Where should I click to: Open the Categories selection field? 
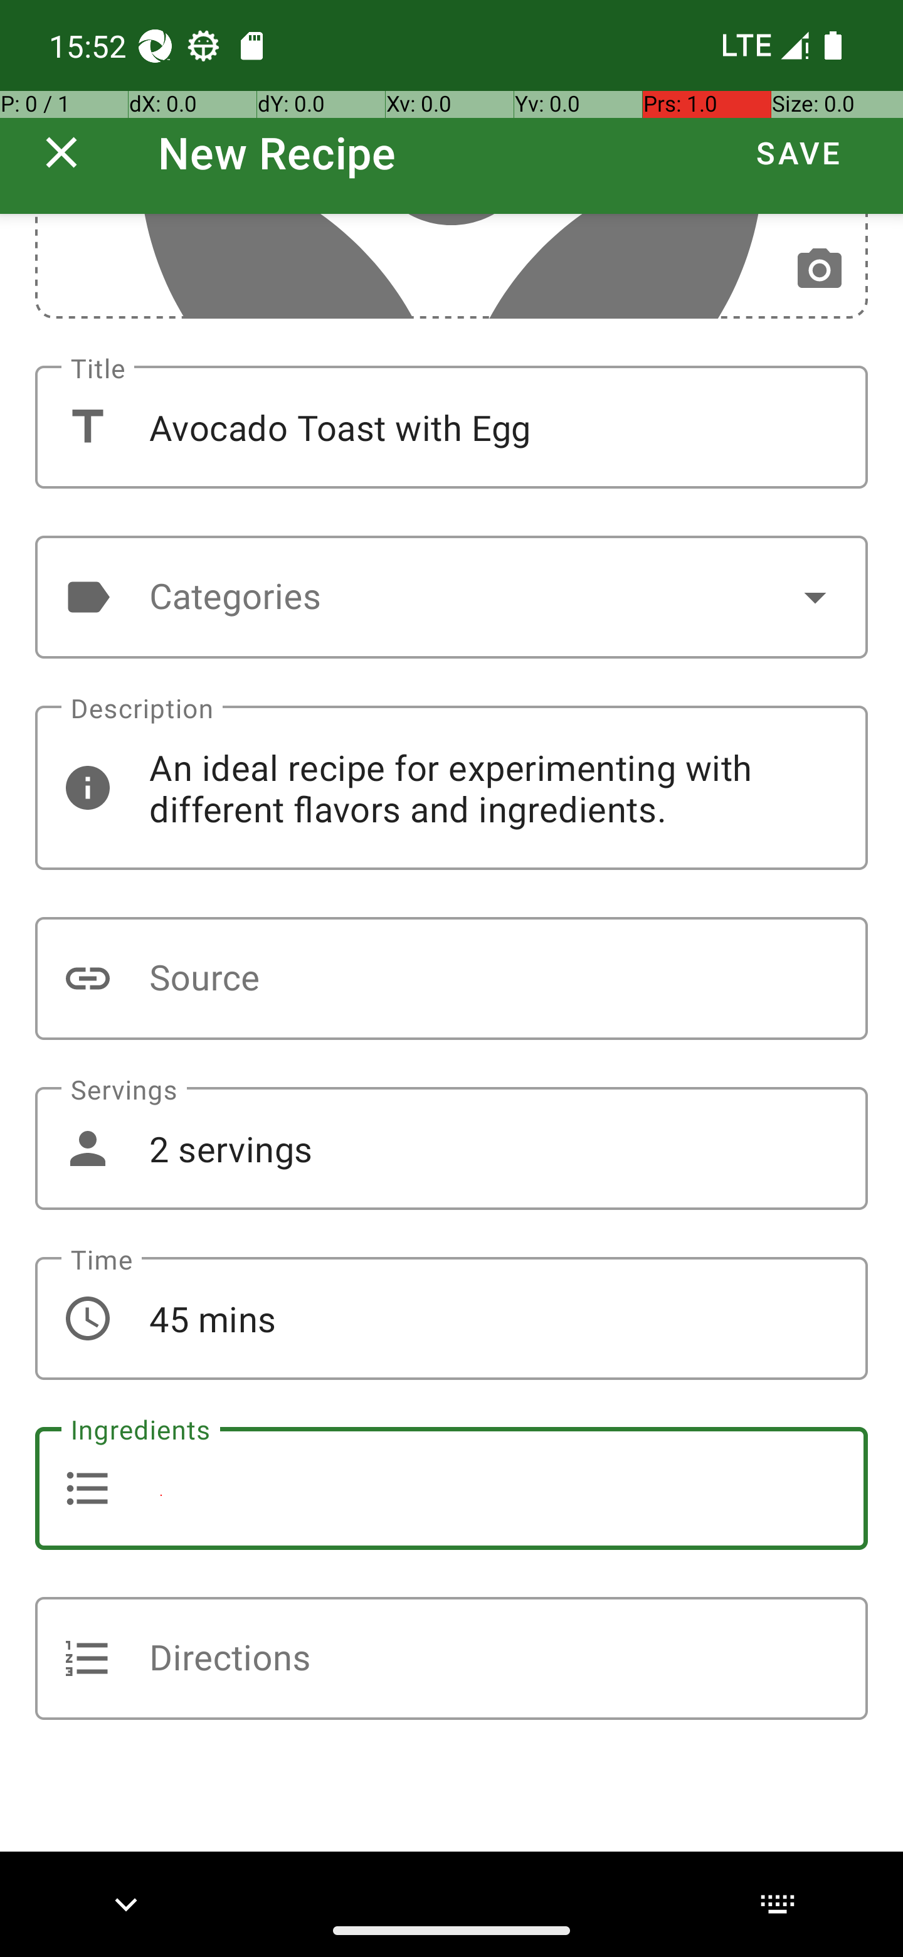(x=451, y=597)
